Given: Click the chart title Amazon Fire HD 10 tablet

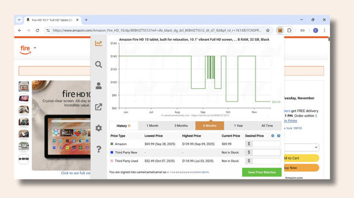Looking at the screenshot, I should [194, 40].
